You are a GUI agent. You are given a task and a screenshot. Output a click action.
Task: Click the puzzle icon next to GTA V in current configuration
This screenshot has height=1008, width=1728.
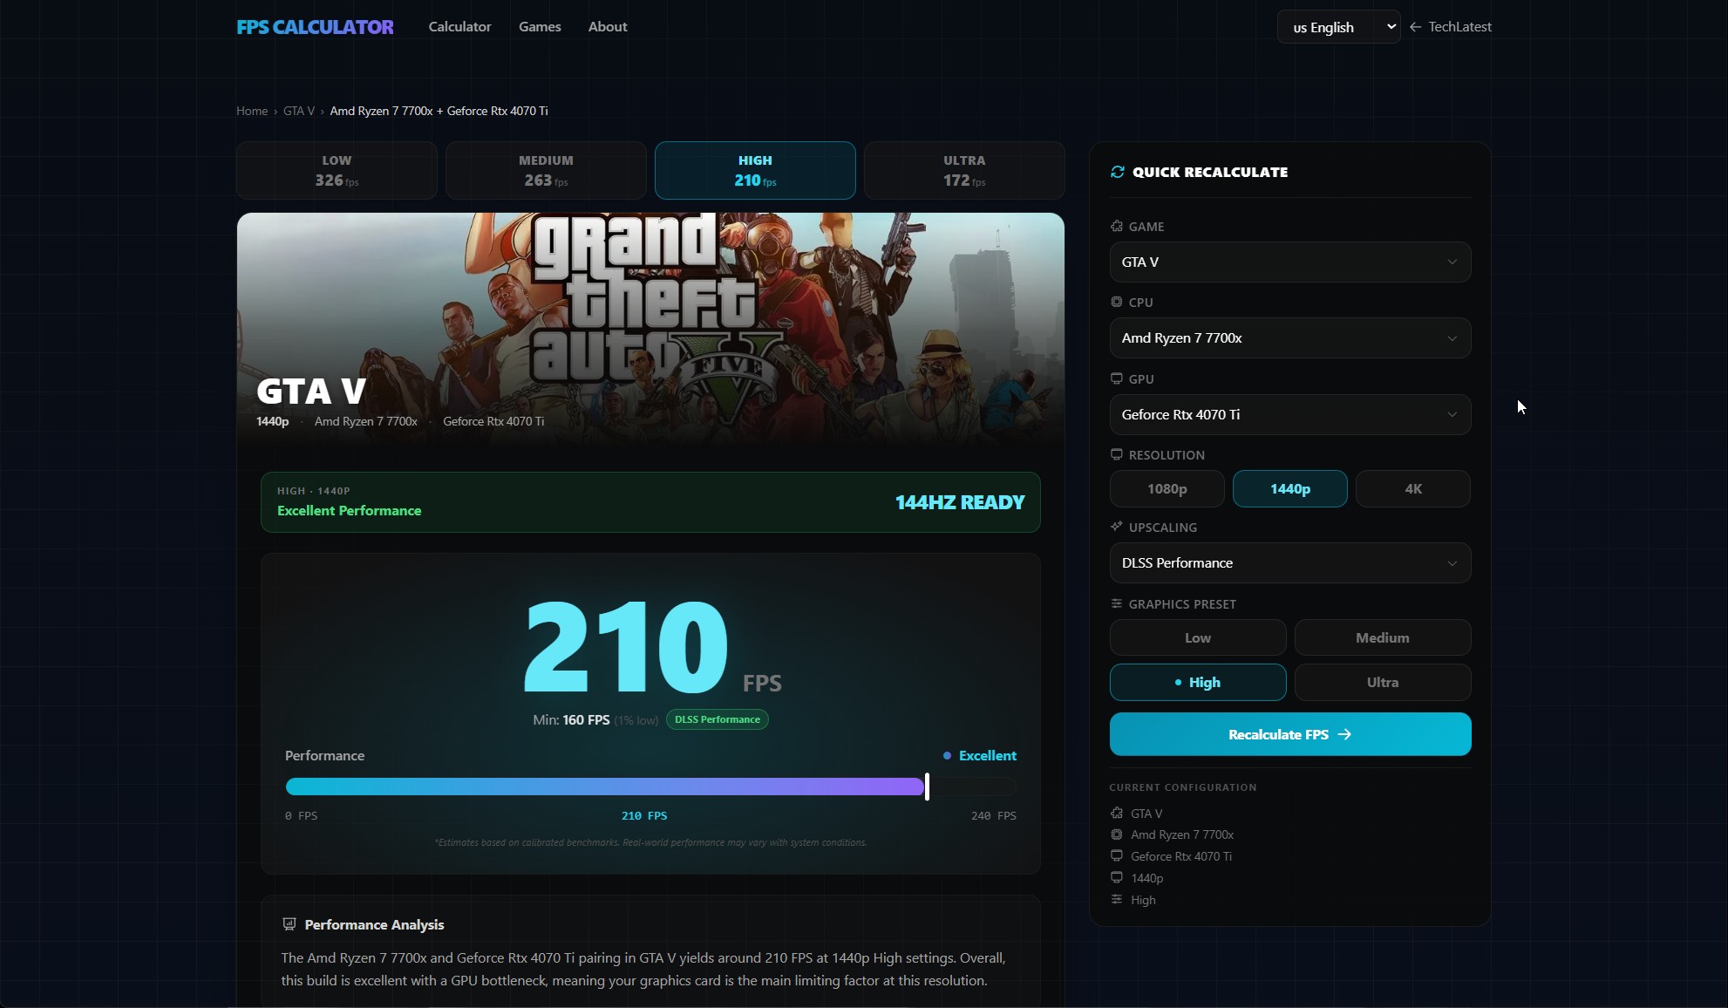(1117, 813)
